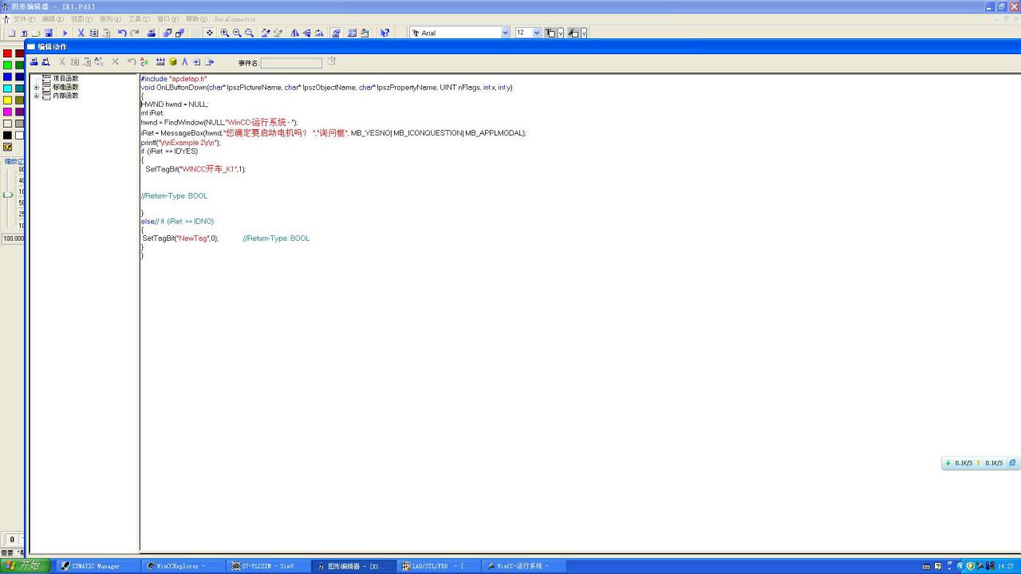The height and width of the screenshot is (574, 1021).
Task: Click the system tray clock 14:27
Action: click(1006, 566)
